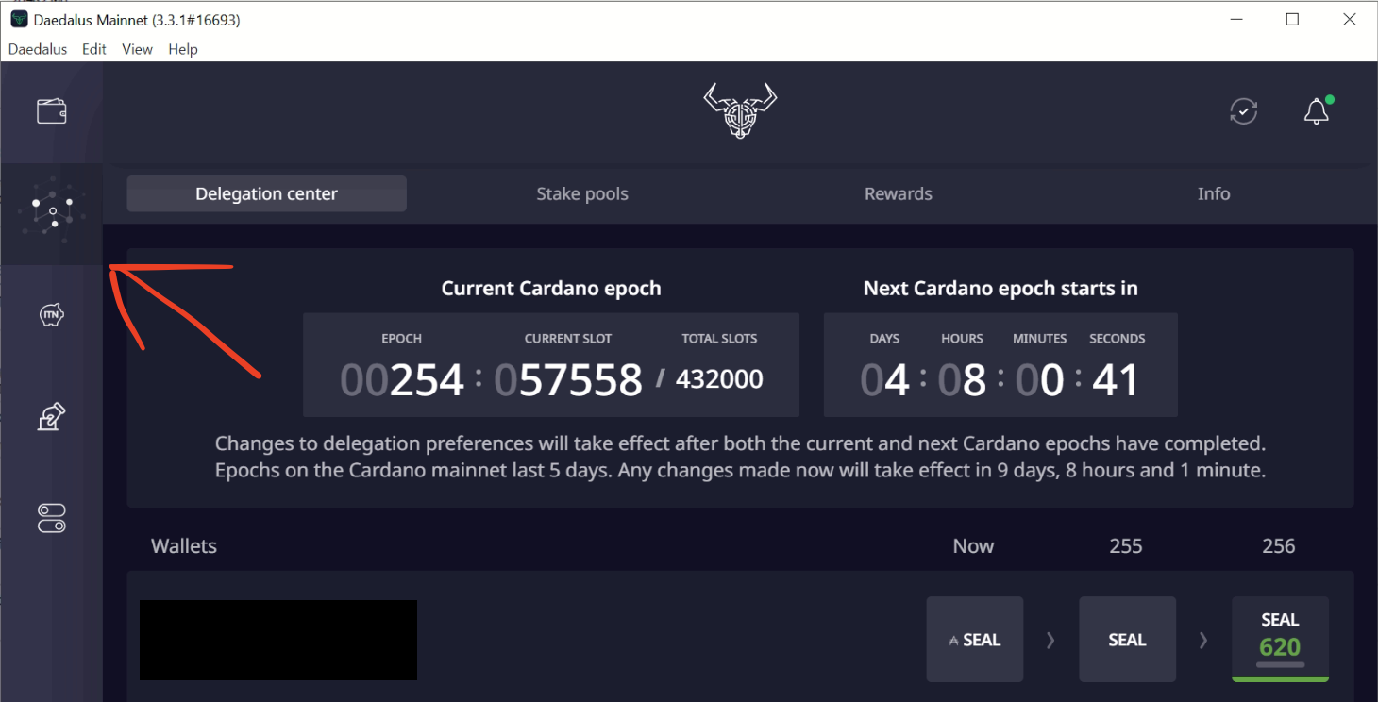Switch to the Delegation center tab
The height and width of the screenshot is (702, 1378).
coord(266,193)
